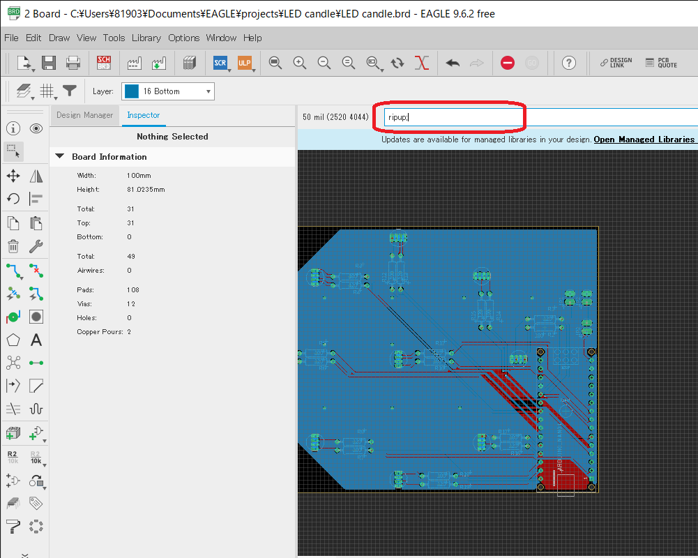Select the Text tool
The image size is (698, 558).
(36, 340)
